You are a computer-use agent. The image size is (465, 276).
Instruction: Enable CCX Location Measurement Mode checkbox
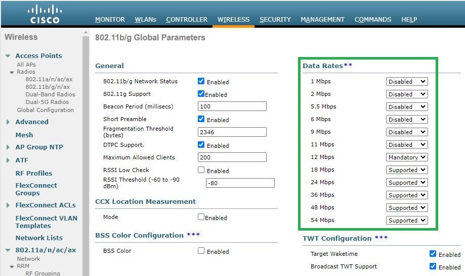201,217
